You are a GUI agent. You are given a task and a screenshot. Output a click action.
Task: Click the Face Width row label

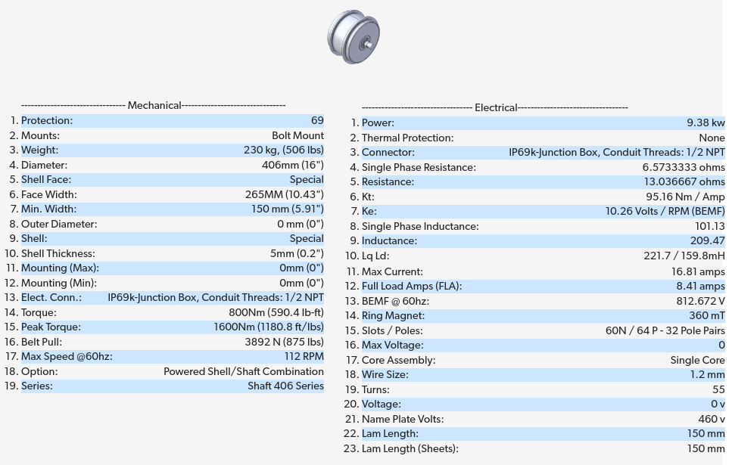(49, 194)
